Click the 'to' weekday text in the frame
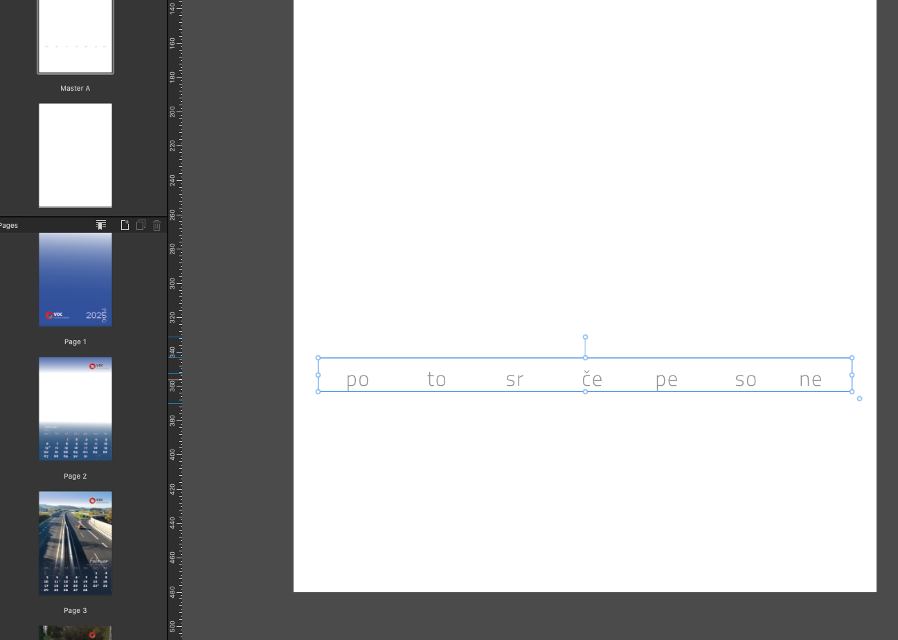 coord(436,379)
